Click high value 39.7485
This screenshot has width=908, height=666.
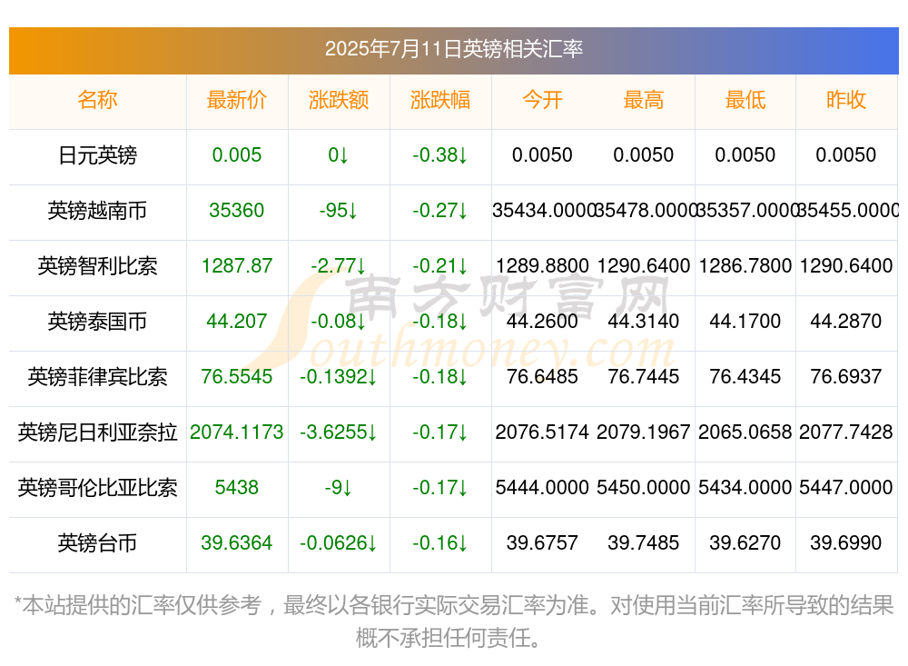point(644,543)
